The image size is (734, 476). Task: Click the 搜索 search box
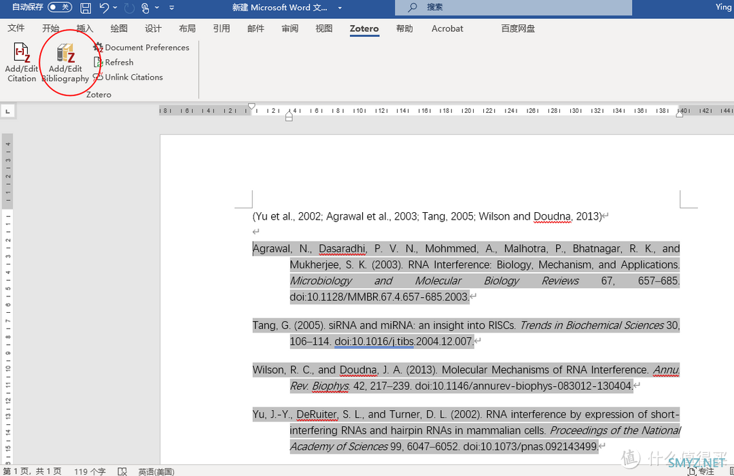click(x=514, y=7)
